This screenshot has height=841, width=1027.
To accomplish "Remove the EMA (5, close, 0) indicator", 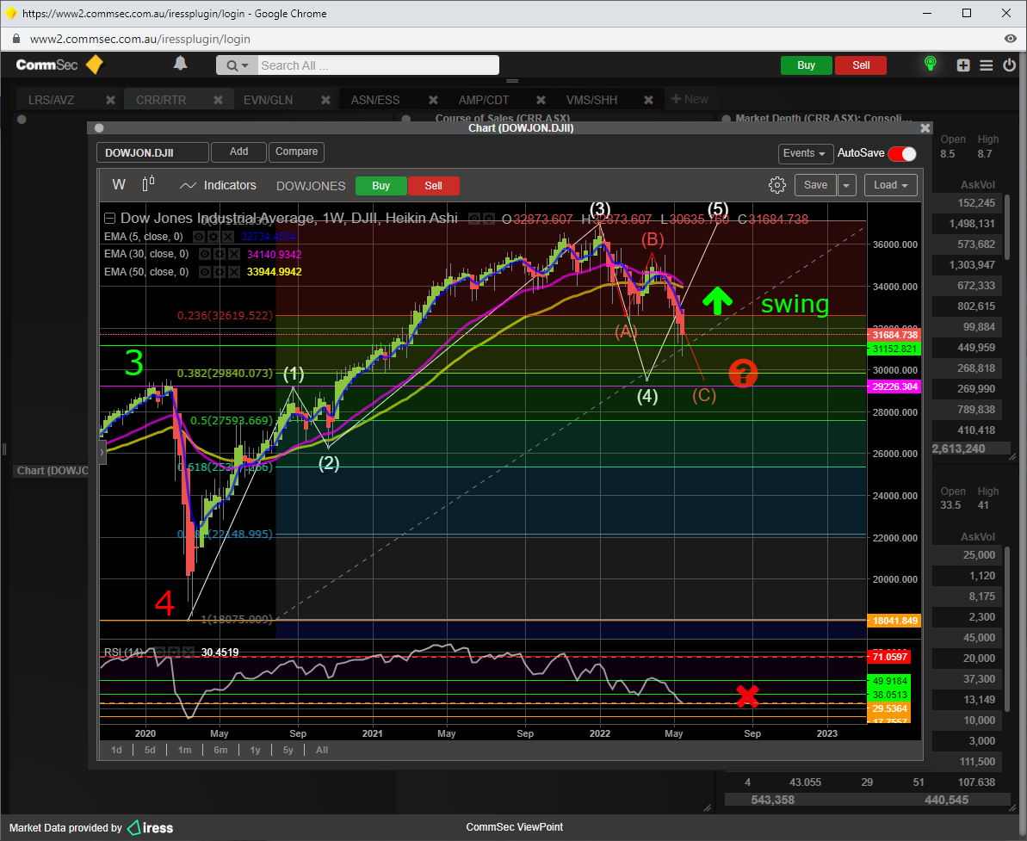I will (x=227, y=237).
